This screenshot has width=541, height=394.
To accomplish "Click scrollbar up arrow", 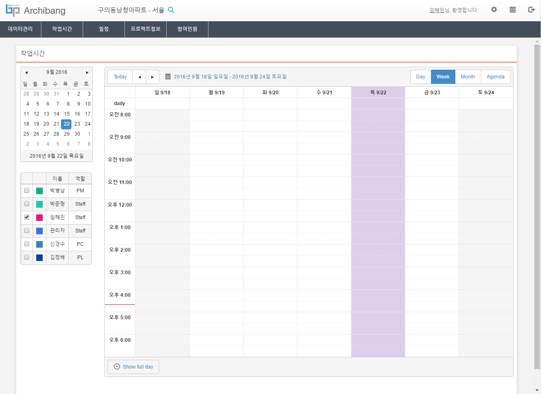I will pos(537,41).
